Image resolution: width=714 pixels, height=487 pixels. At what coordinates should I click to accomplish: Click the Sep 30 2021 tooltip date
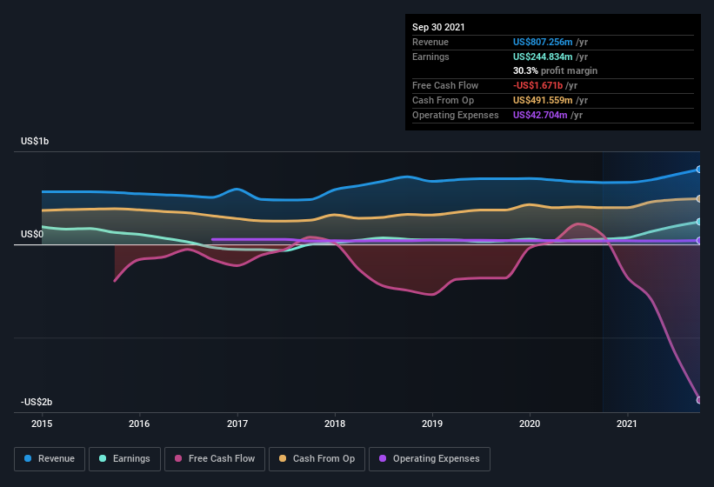click(x=438, y=27)
